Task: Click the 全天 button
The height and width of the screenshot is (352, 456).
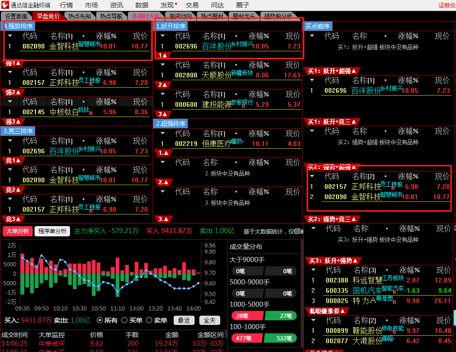Action: [x=209, y=320]
